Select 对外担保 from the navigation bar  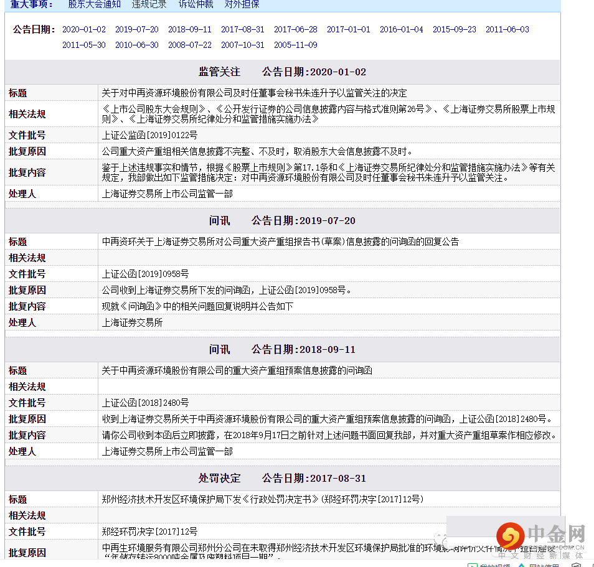[242, 4]
